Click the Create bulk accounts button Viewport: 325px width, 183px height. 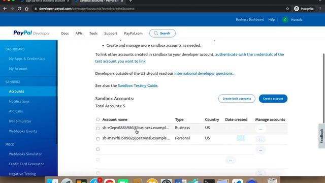pos(237,99)
